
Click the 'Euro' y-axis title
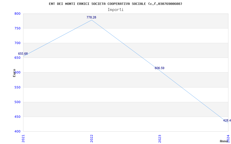click(14, 73)
